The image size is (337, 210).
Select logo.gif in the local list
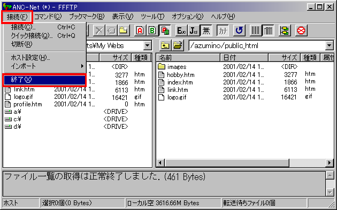point(23,97)
